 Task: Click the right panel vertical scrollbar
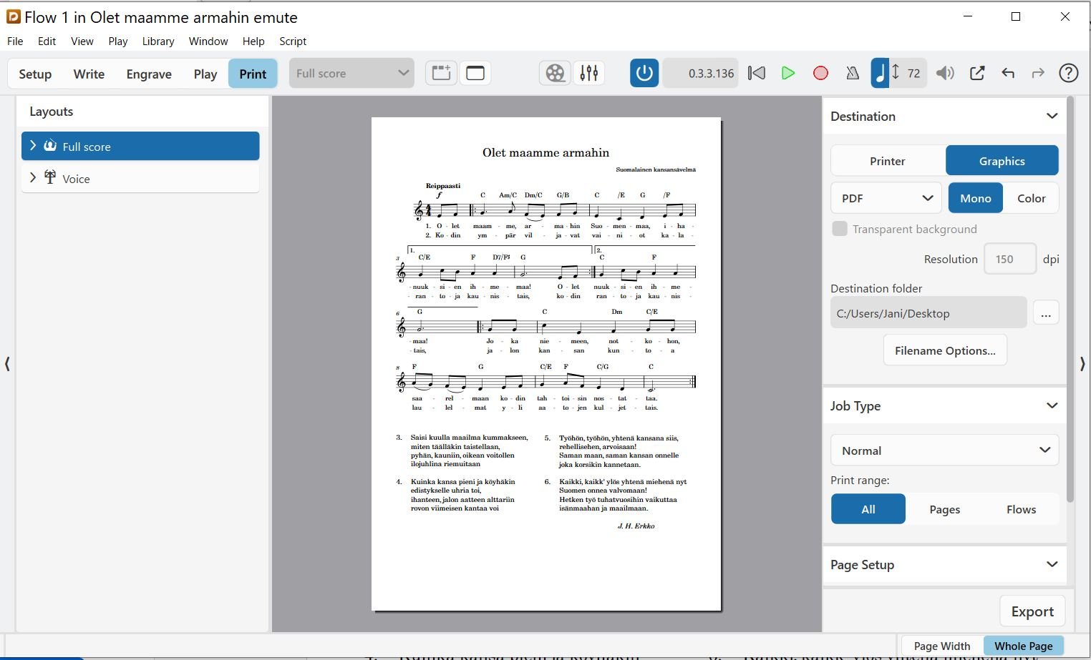(x=1070, y=300)
